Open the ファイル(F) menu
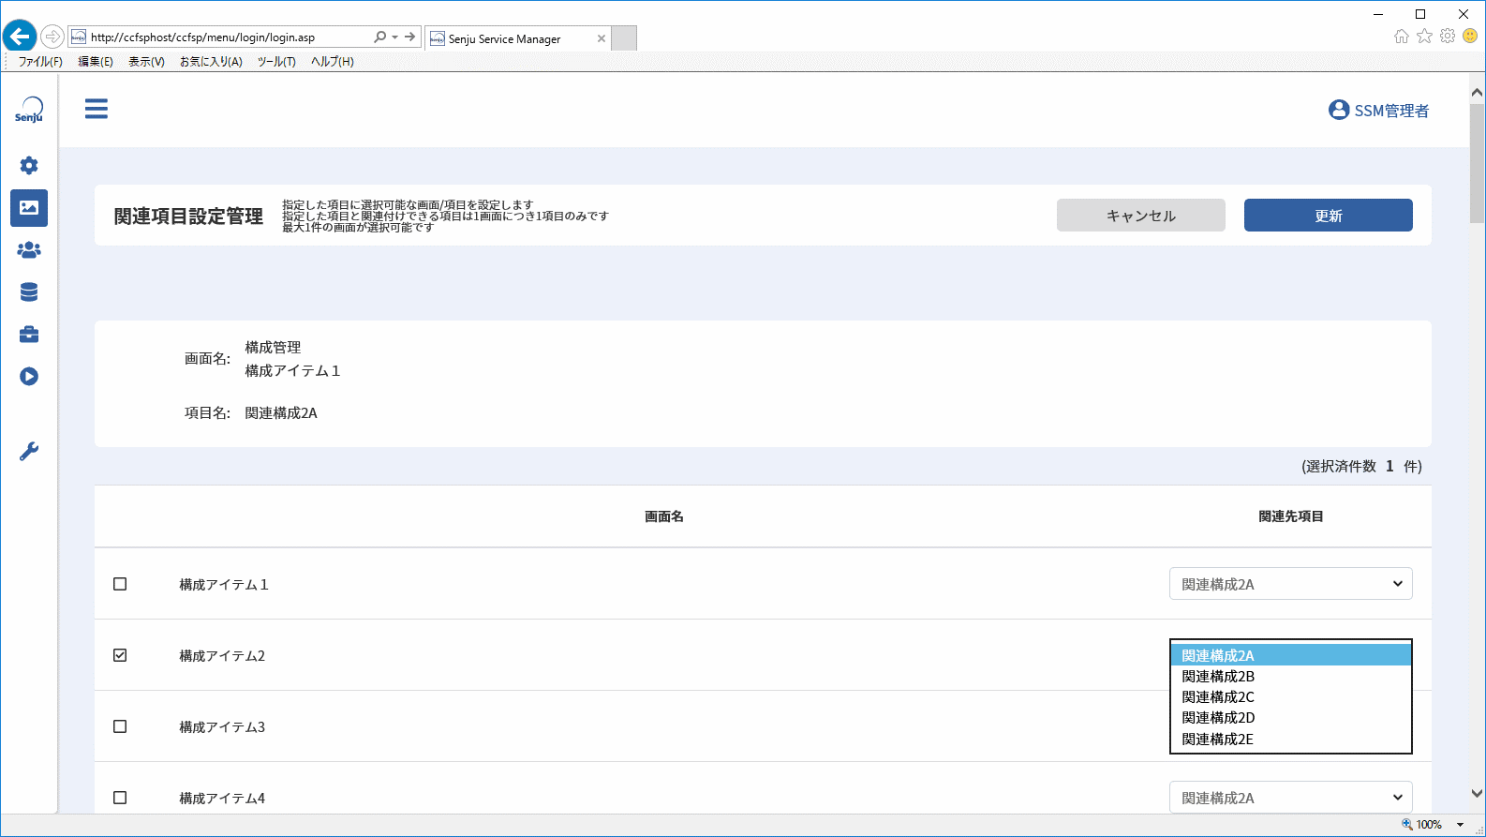Screen dimensions: 1486x837 point(40,62)
